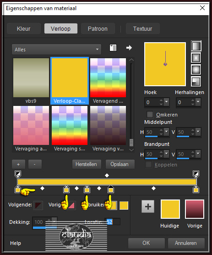Open the Alles category dropdown
The height and width of the screenshot is (255, 212).
[x=56, y=50]
